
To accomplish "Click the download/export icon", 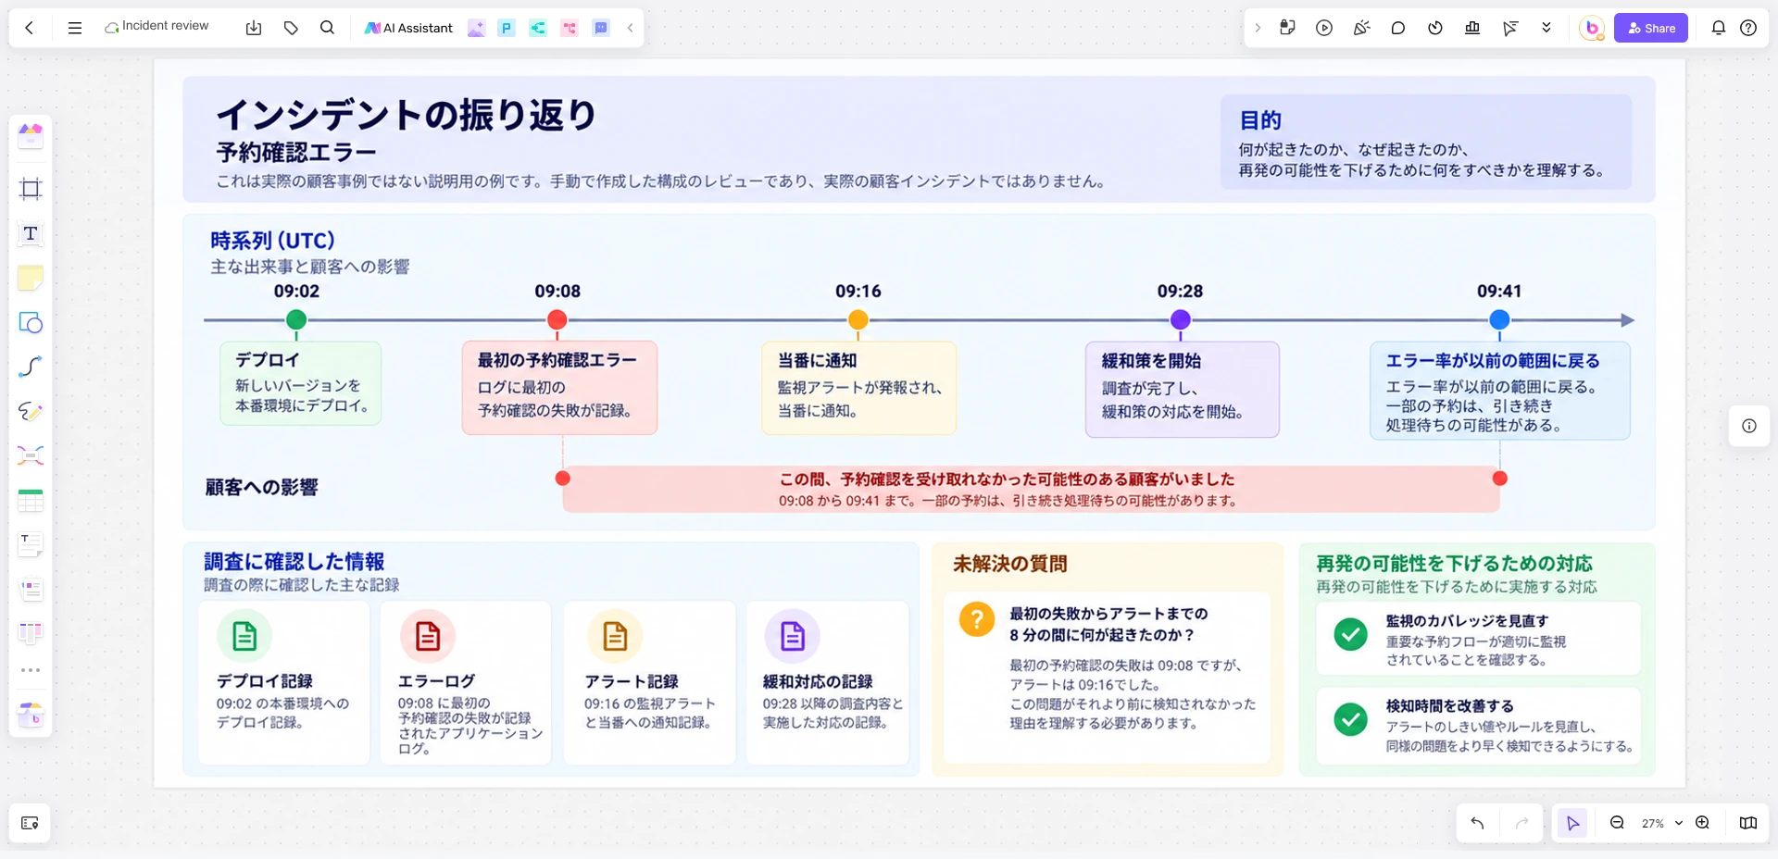I will click(254, 28).
